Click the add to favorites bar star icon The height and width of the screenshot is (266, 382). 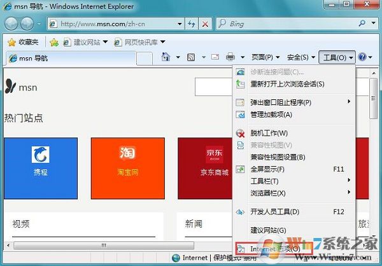tap(54, 43)
